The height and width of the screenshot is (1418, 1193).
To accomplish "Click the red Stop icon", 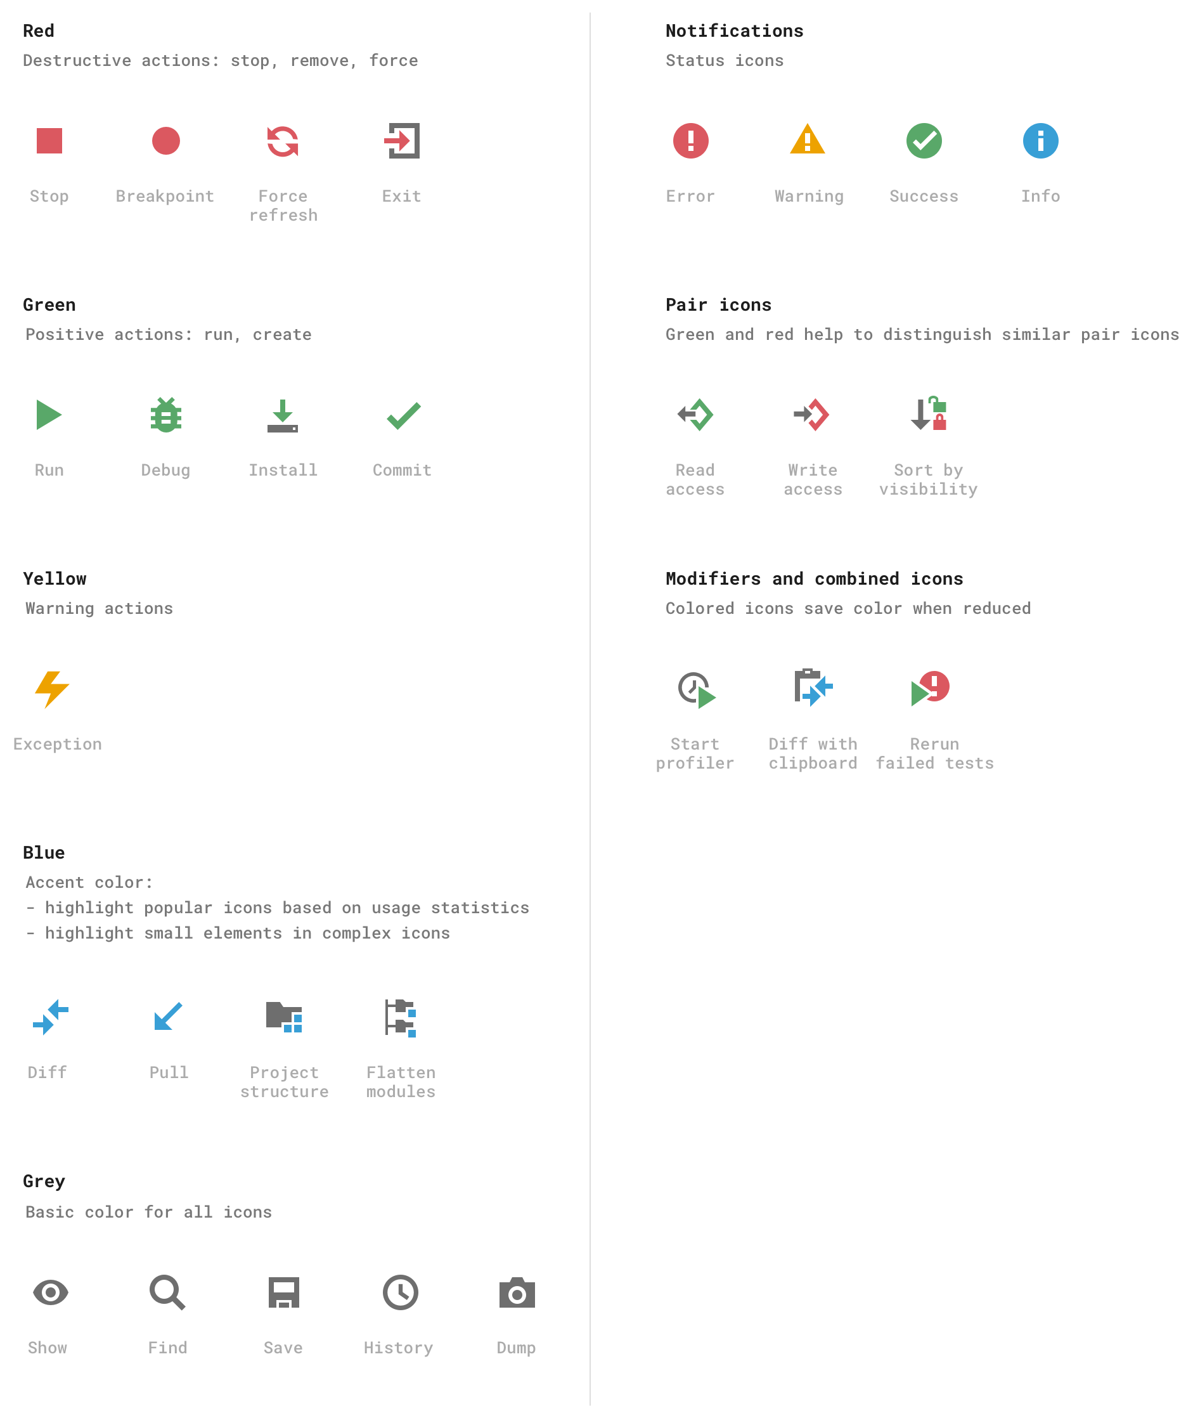I will click(49, 141).
